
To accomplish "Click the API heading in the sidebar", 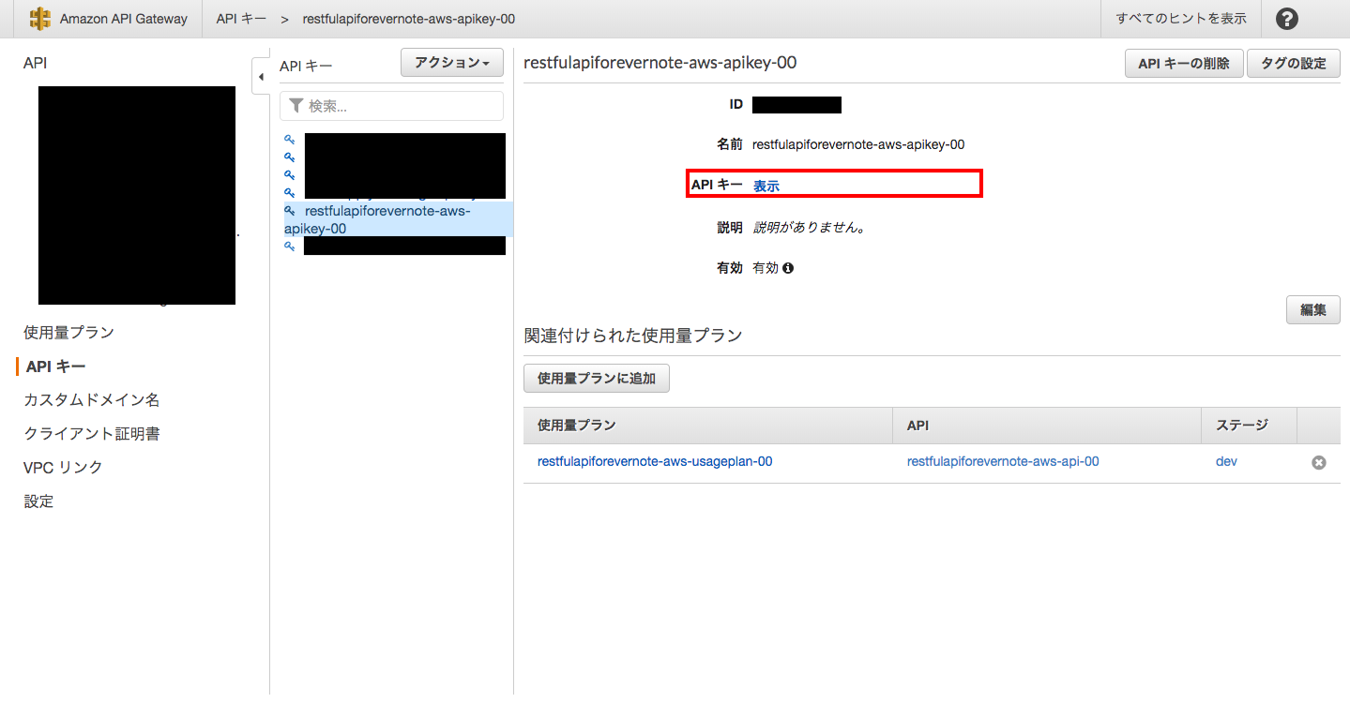I will tap(35, 63).
